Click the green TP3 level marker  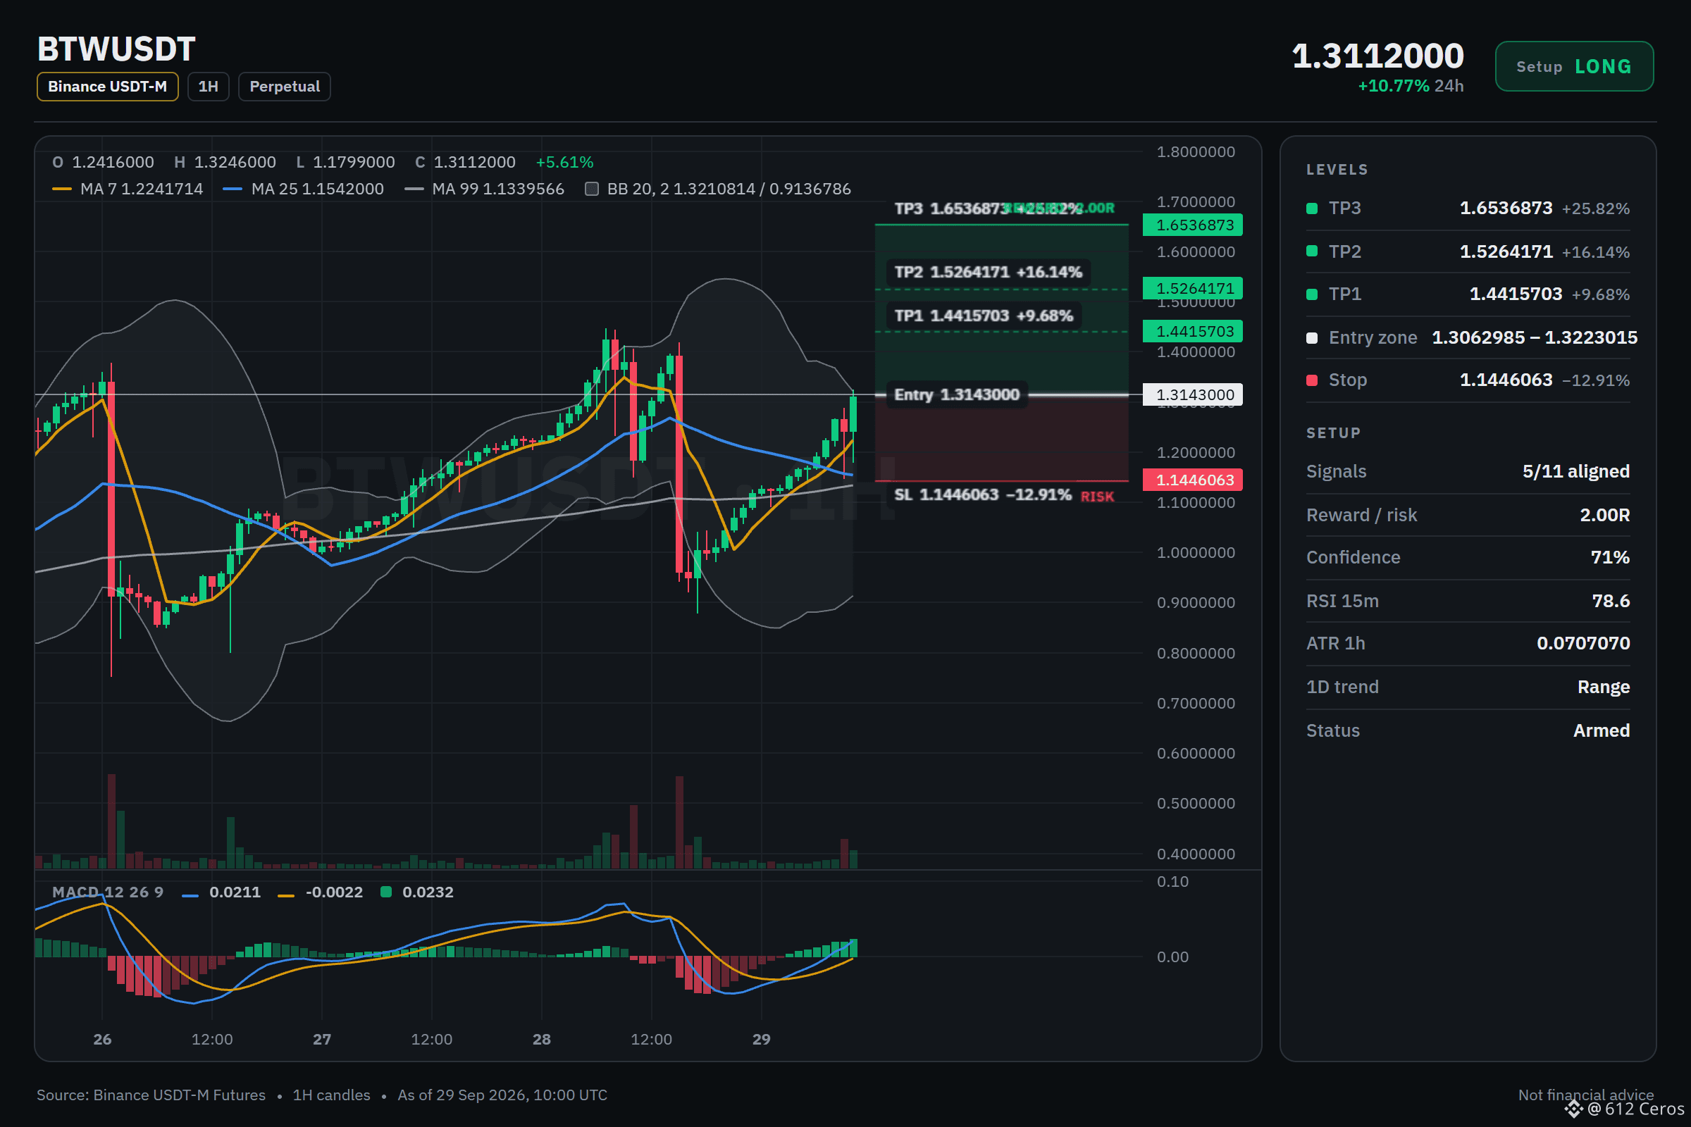(1312, 208)
